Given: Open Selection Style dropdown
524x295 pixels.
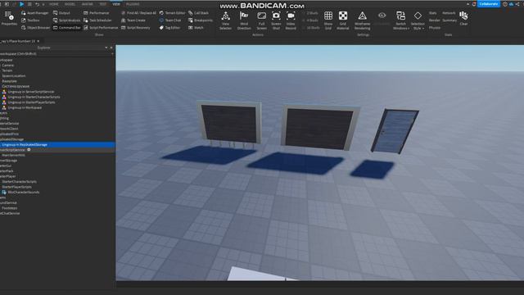Looking at the screenshot, I should (x=418, y=20).
